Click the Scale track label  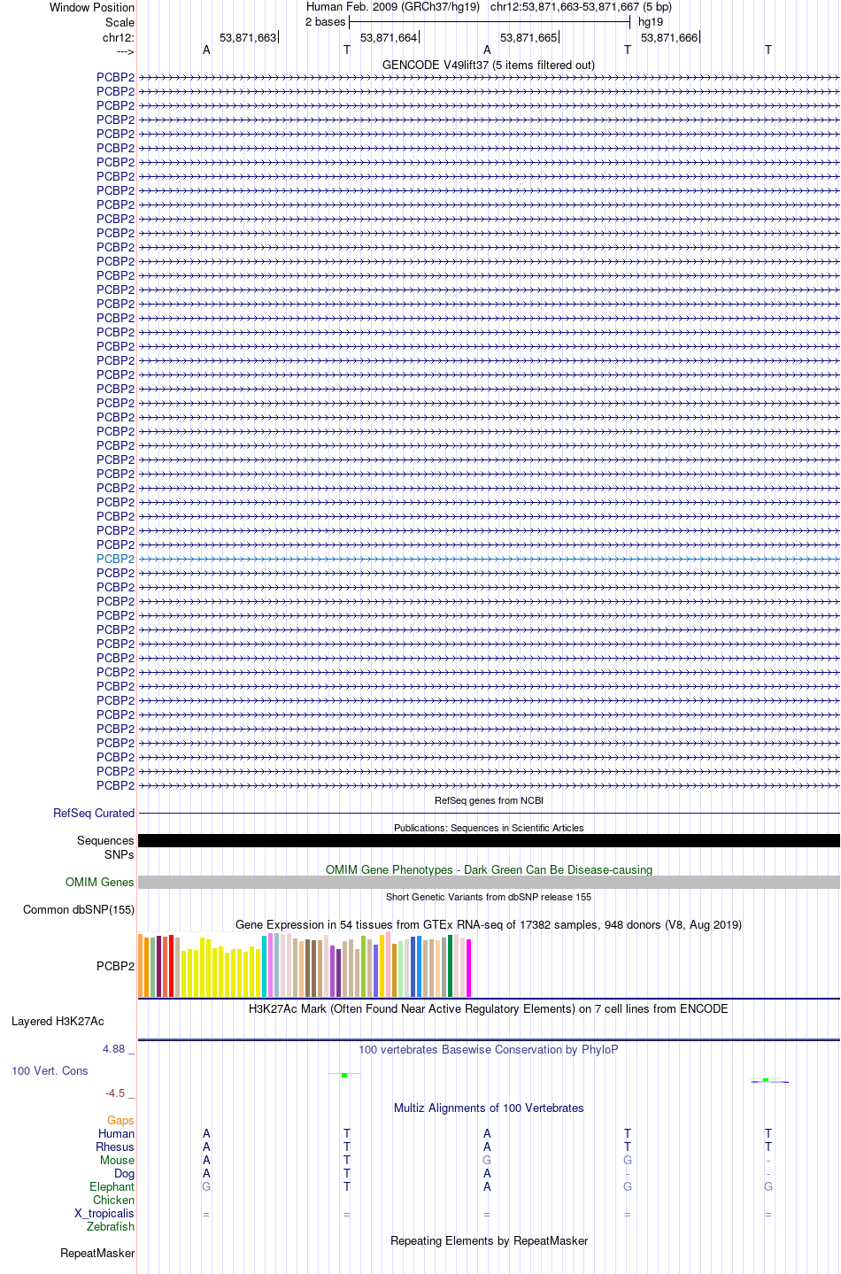(120, 22)
